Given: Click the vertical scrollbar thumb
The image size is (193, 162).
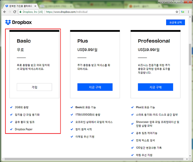Looking at the screenshot, I should [190, 54].
